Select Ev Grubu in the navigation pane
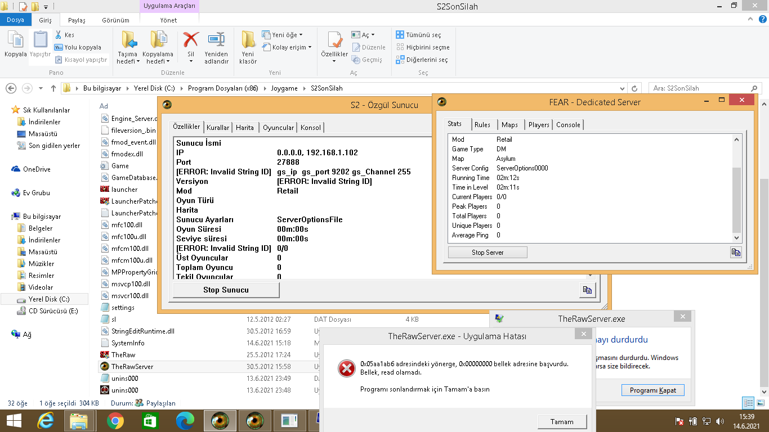 tap(37, 193)
